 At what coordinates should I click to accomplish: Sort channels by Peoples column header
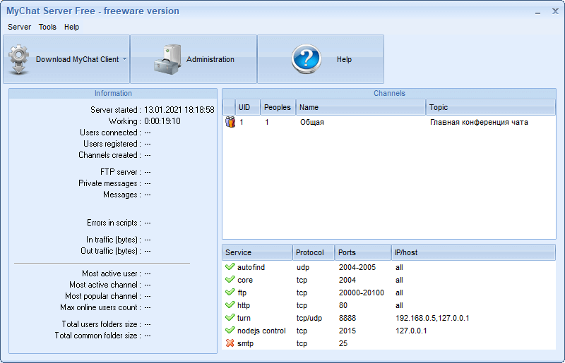(278, 107)
